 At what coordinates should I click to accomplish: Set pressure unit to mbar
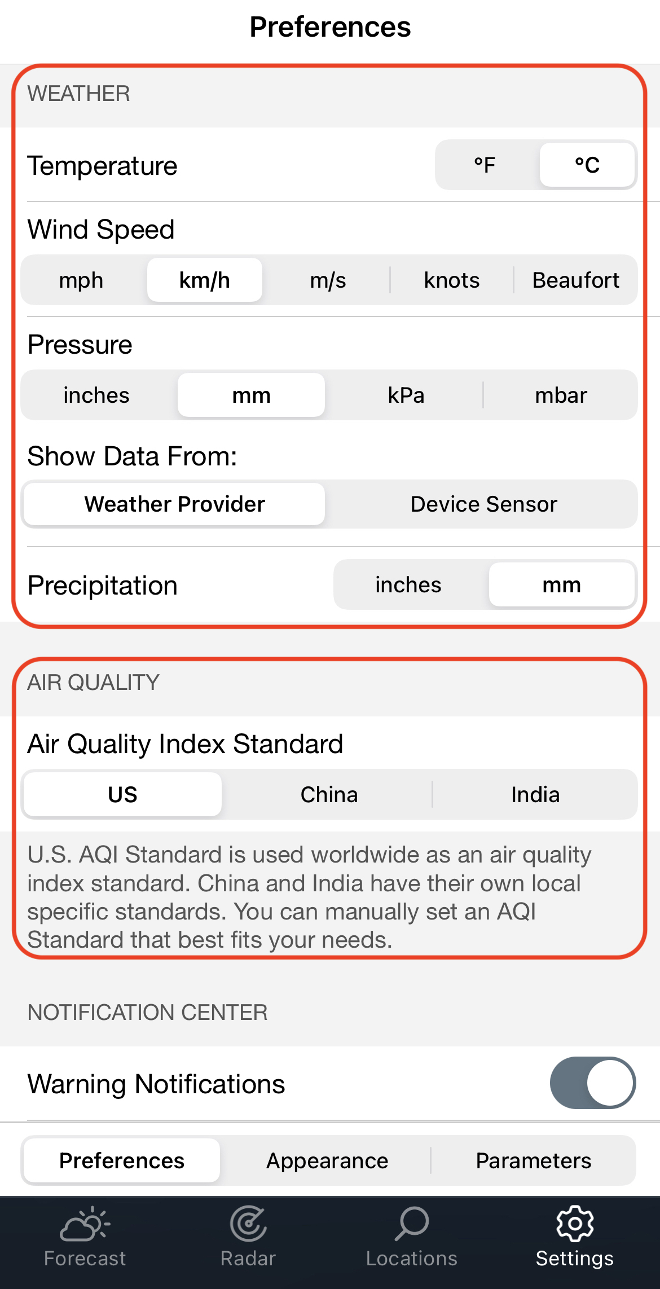click(x=561, y=395)
